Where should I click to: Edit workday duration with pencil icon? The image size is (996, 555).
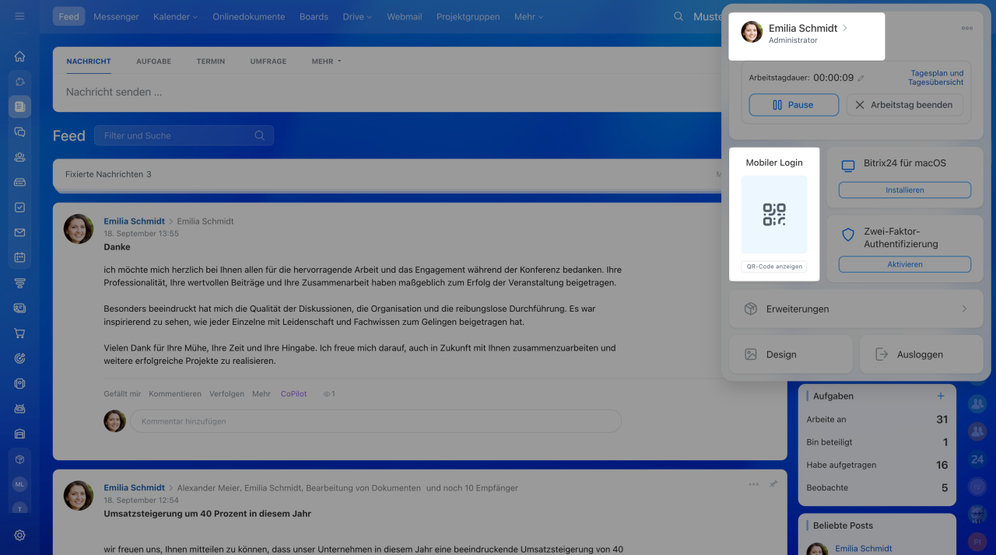861,79
